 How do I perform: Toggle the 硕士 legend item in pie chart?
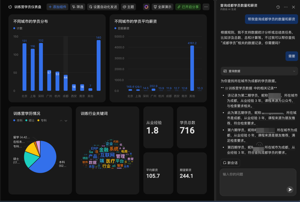pos(30,120)
